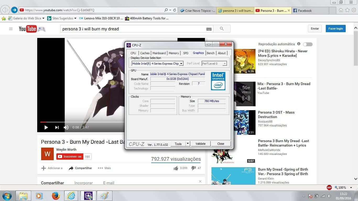Switch to the CPU tab in CPU-Z
358x201 pixels.
[133, 53]
